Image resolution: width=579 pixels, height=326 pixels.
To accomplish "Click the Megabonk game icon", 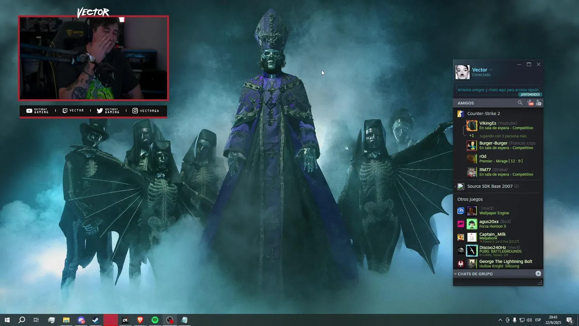I will point(460,237).
